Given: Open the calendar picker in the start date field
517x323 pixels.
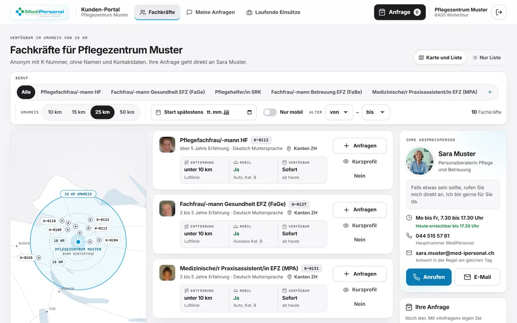Looking at the screenshot, I should tap(249, 112).
